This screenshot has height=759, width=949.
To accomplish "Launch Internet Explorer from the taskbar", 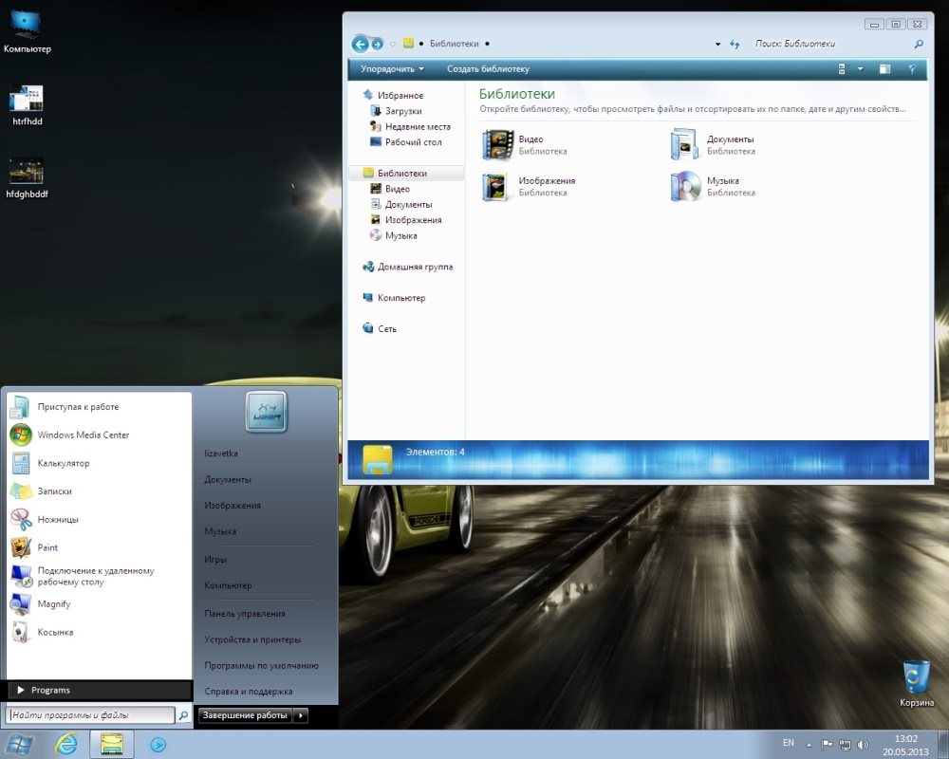I will click(66, 745).
